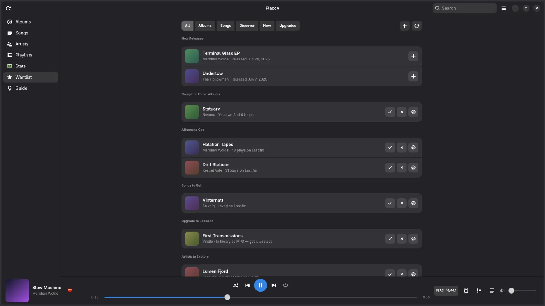Screen dimensions: 545x306
Task: Mark First Transmissions as acquired
Action: (390, 239)
